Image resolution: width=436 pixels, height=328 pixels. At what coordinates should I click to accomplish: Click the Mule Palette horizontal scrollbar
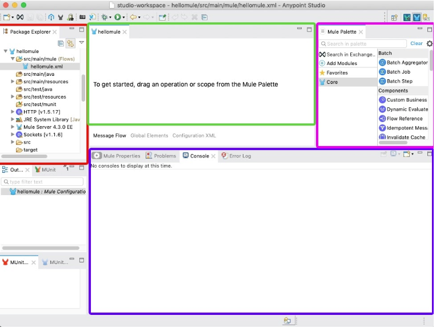[x=393, y=143]
